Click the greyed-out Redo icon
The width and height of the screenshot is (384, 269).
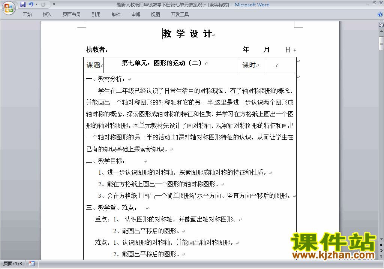tap(43, 4)
